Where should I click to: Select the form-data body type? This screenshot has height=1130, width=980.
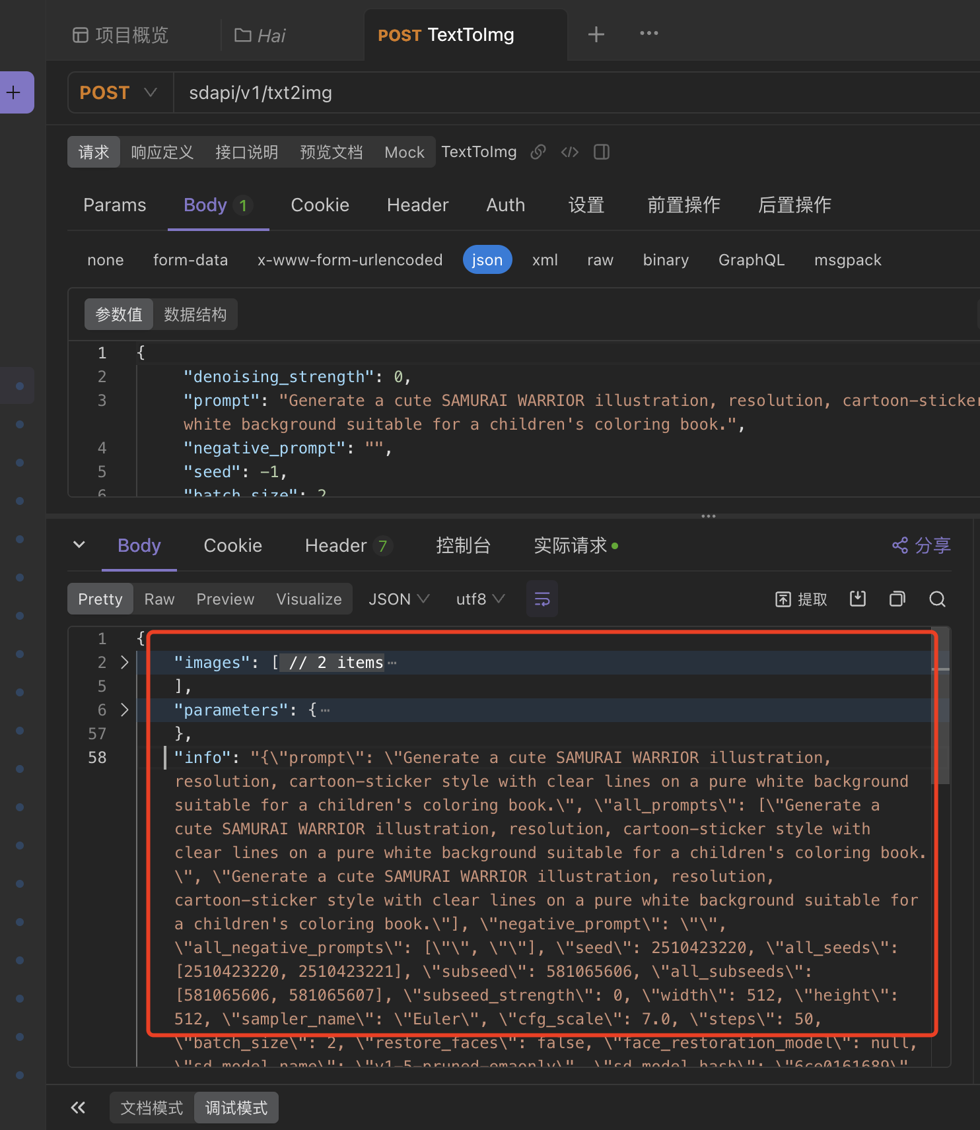click(x=190, y=260)
